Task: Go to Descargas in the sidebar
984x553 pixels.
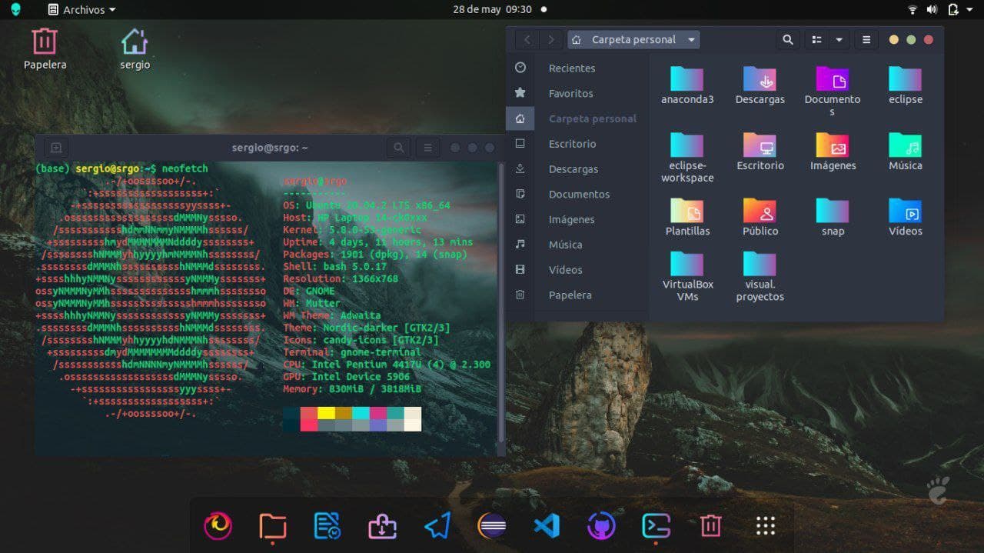Action: pos(573,169)
